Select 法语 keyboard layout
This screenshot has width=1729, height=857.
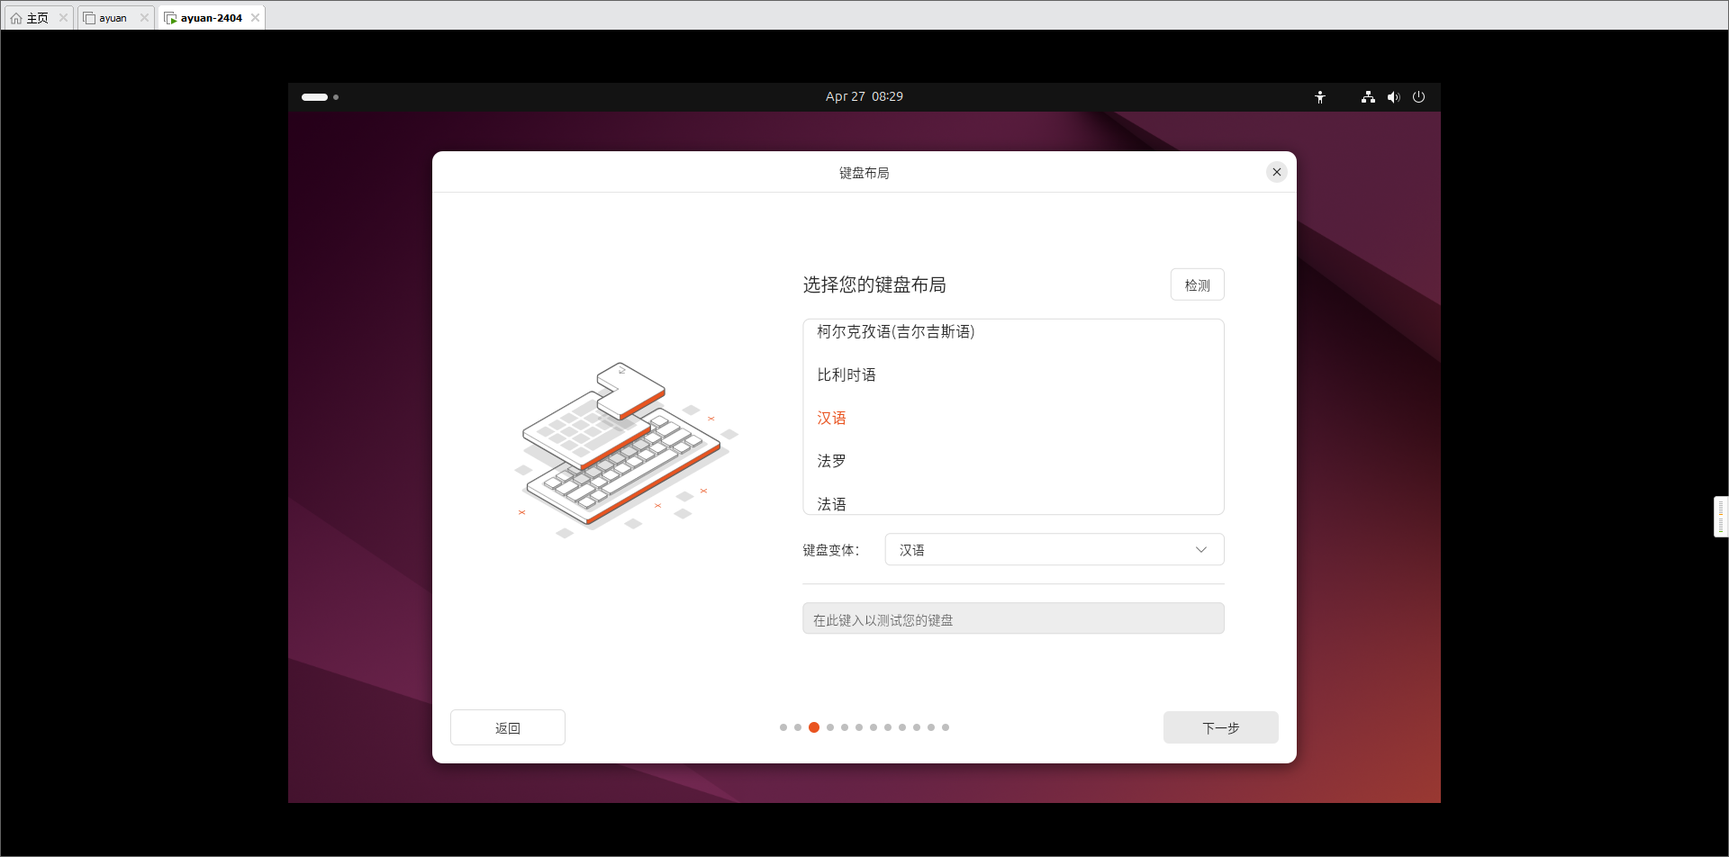coord(1013,501)
